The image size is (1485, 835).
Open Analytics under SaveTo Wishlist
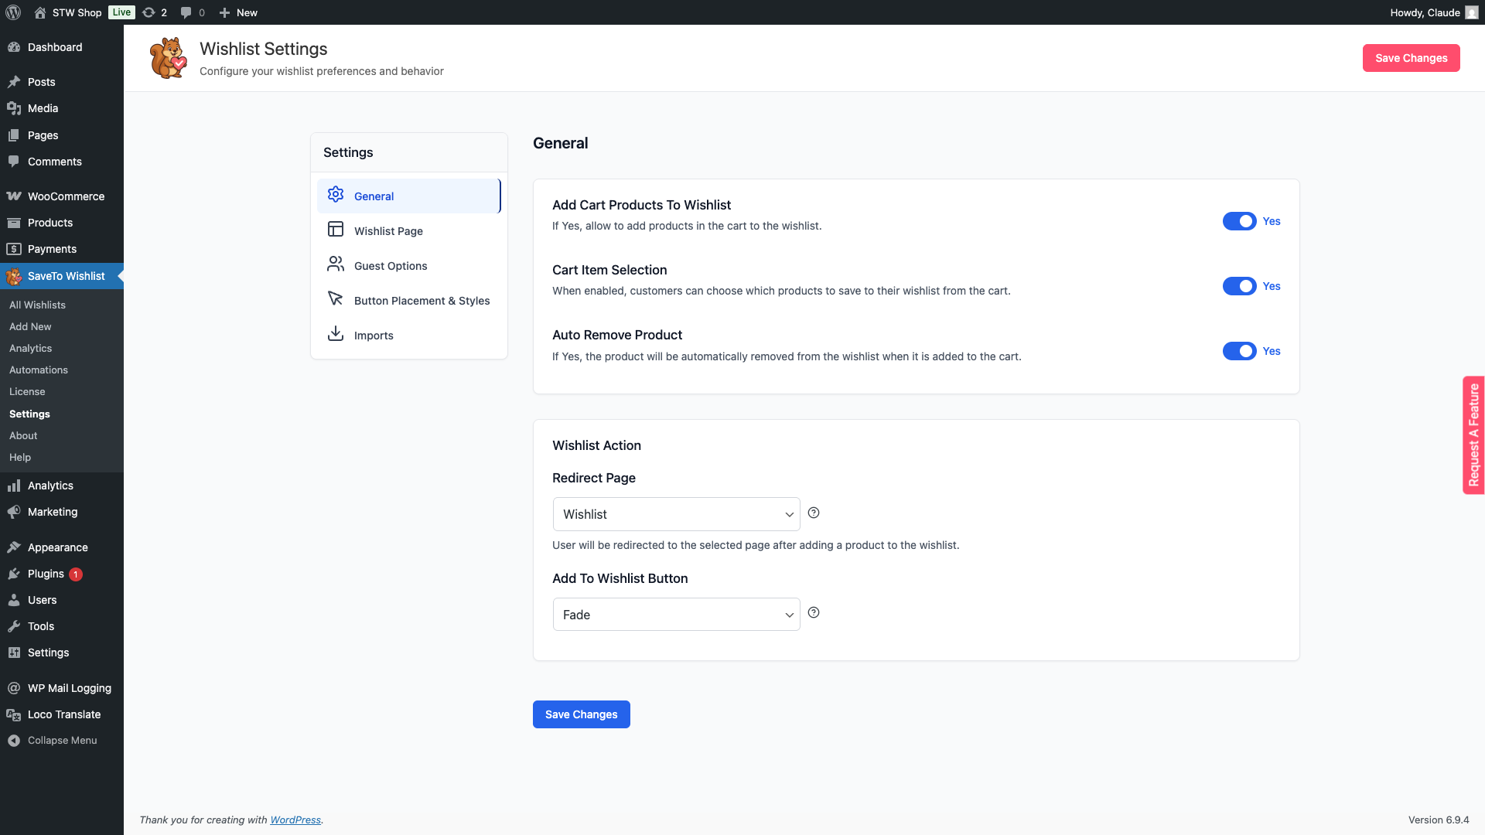pyautogui.click(x=31, y=348)
